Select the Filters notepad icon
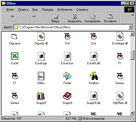The image size is (136, 122). point(41,76)
